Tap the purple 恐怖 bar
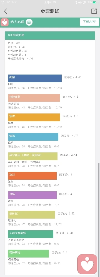 point(32,195)
